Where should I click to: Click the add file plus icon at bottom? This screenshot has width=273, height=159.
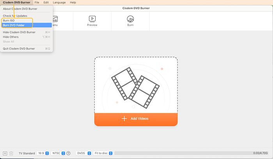click(5, 153)
